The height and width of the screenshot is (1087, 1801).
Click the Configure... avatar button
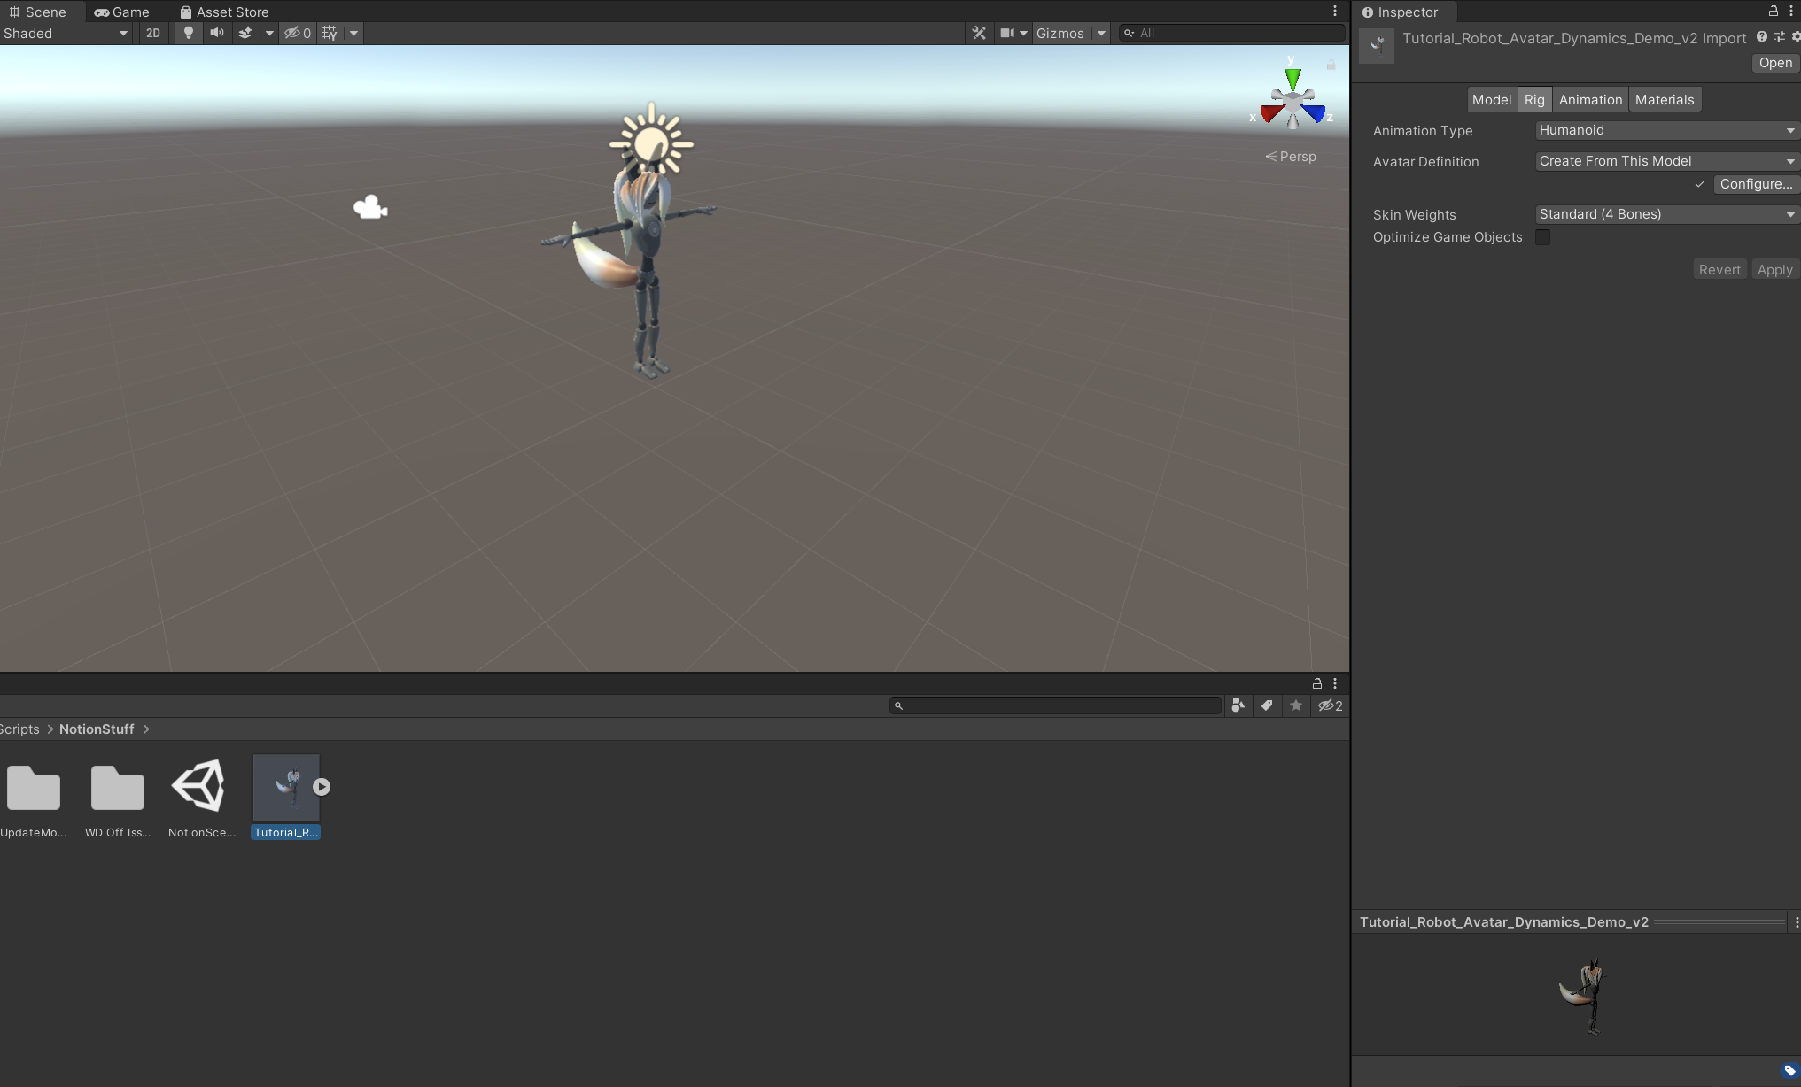1756,184
